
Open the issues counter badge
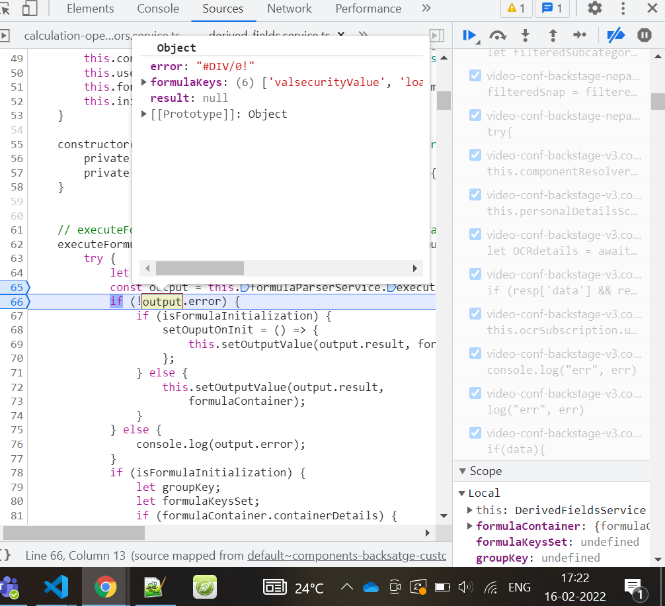click(x=552, y=8)
